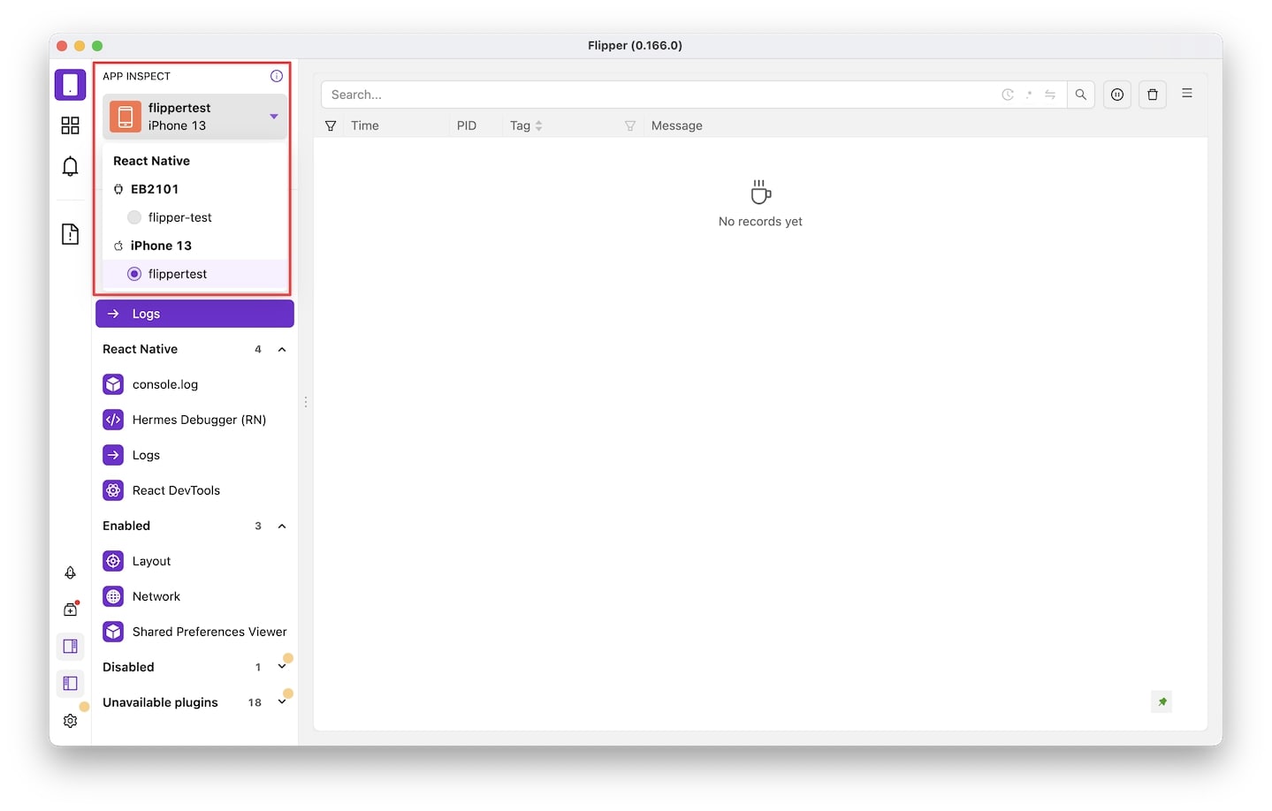Toggle left sidebar visibility icon
This screenshot has width=1272, height=811.
pyautogui.click(x=70, y=684)
